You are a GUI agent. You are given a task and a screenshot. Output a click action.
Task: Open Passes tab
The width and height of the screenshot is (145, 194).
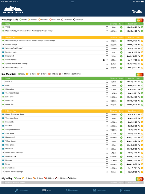tap(125, 190)
